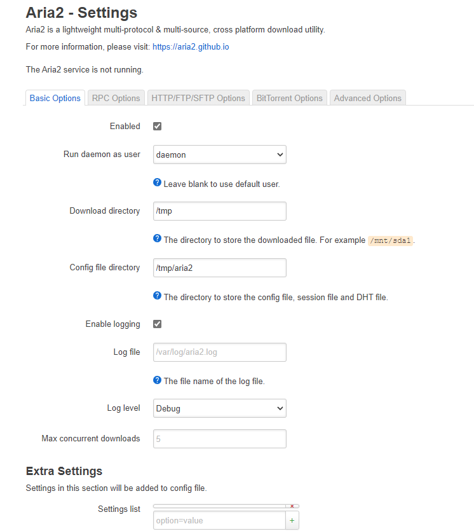This screenshot has height=531, width=474.
Task: Click the help icon beside default user hint
Action: click(157, 182)
